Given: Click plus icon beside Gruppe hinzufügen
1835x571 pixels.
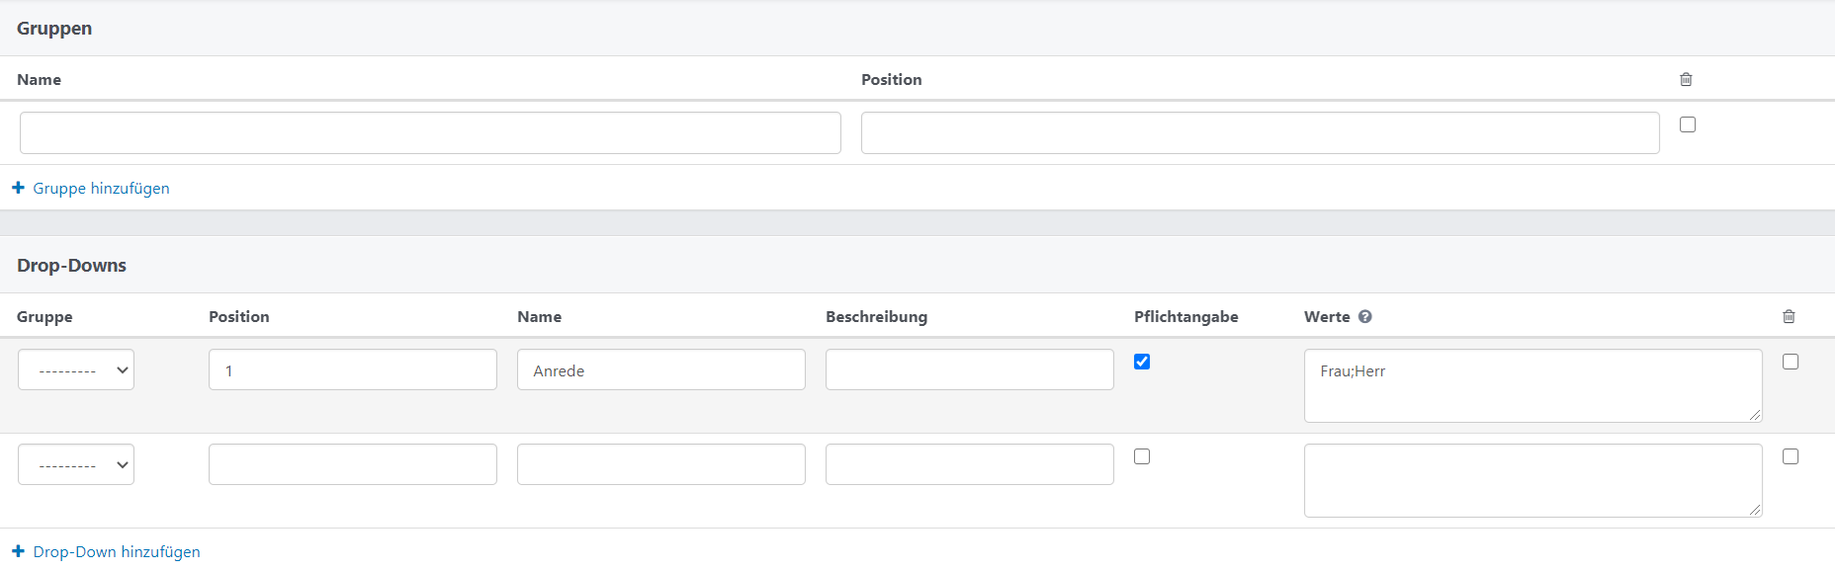Looking at the screenshot, I should [18, 188].
